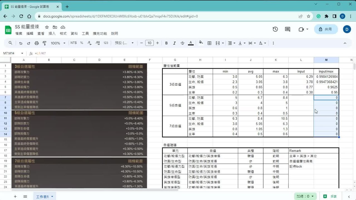This screenshot has width=356, height=200.
Task: Select the paint format tool
Action: [x=44, y=43]
